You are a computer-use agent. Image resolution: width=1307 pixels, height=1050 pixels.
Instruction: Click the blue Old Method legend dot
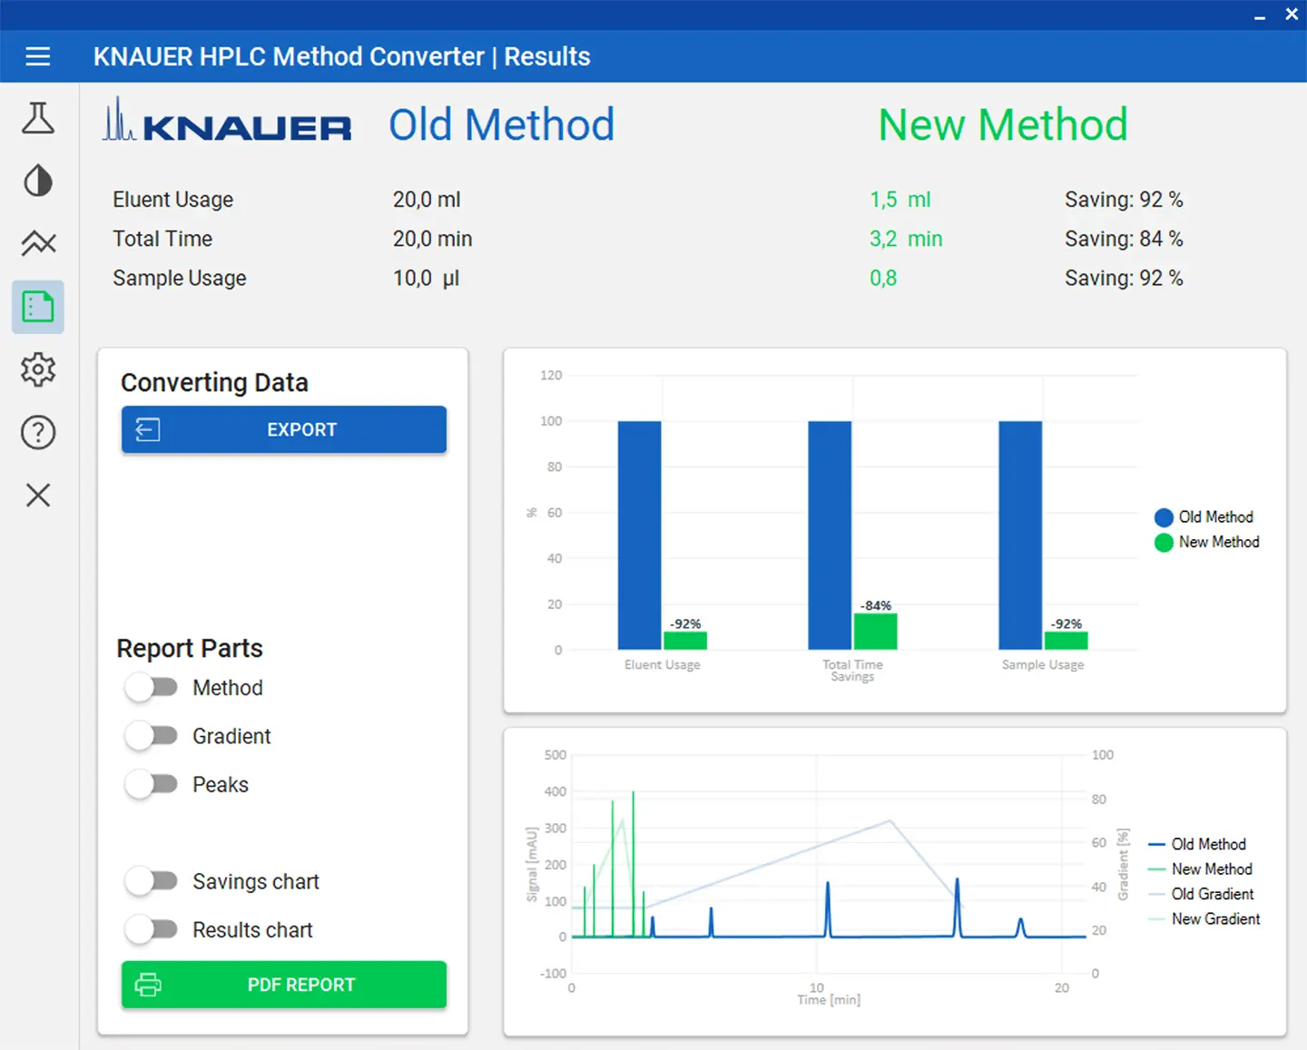coord(1164,516)
